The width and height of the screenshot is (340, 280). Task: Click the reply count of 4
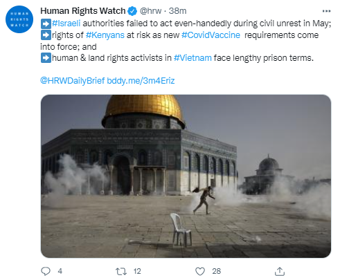click(x=60, y=271)
